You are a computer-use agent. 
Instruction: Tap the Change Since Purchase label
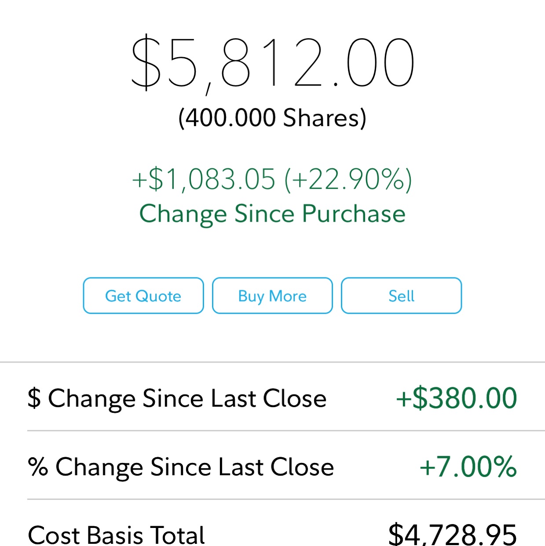coord(272,214)
